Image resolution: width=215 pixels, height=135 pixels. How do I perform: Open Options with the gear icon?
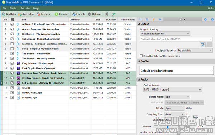(x=89, y=14)
